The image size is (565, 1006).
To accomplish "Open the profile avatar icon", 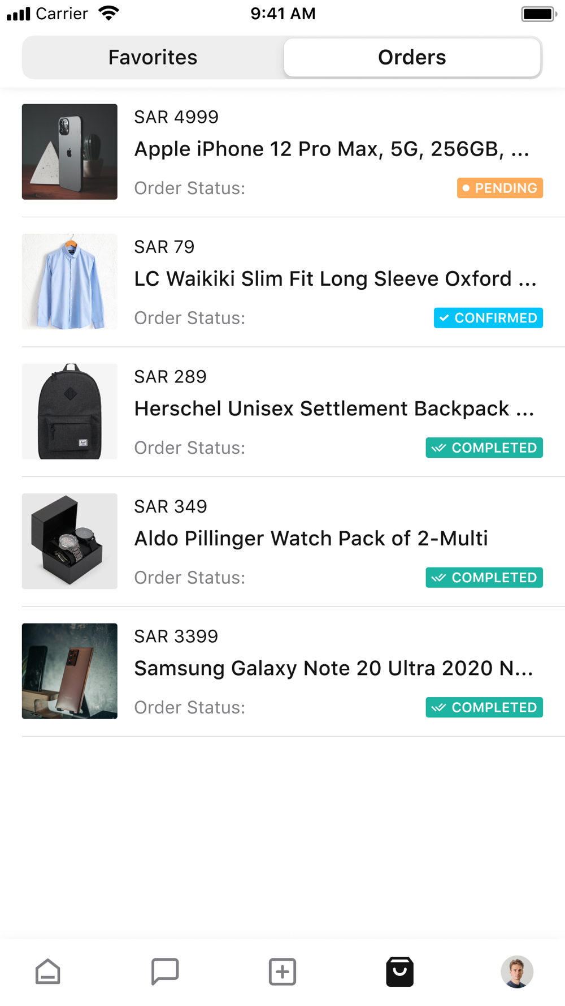I will pyautogui.click(x=517, y=971).
